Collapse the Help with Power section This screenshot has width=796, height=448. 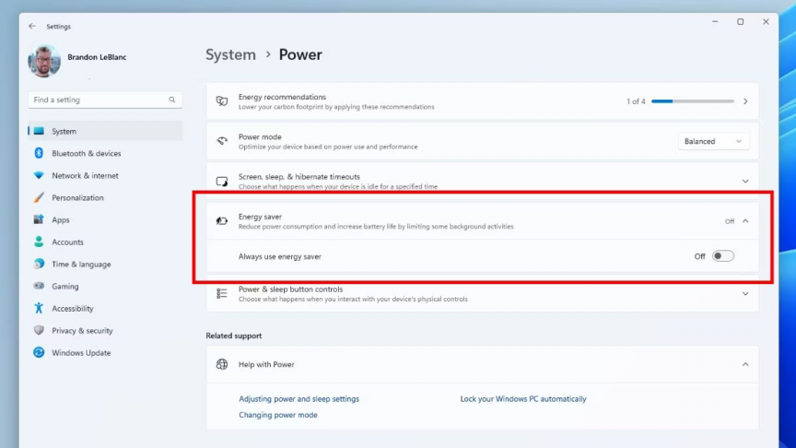[745, 364]
